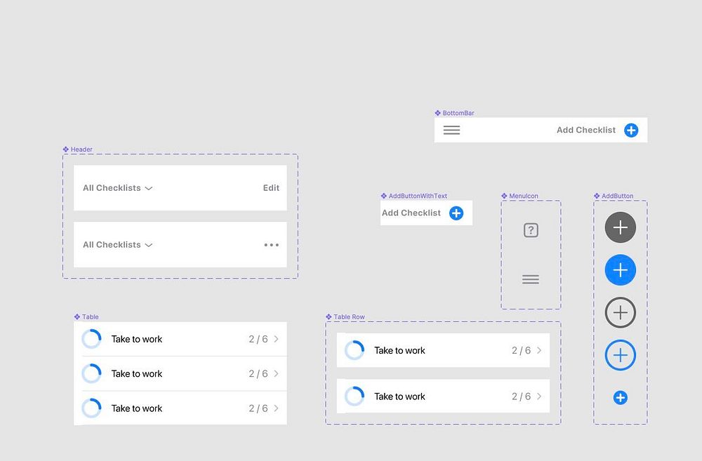Click Add Checklist text in AddButtonWithText

[411, 213]
